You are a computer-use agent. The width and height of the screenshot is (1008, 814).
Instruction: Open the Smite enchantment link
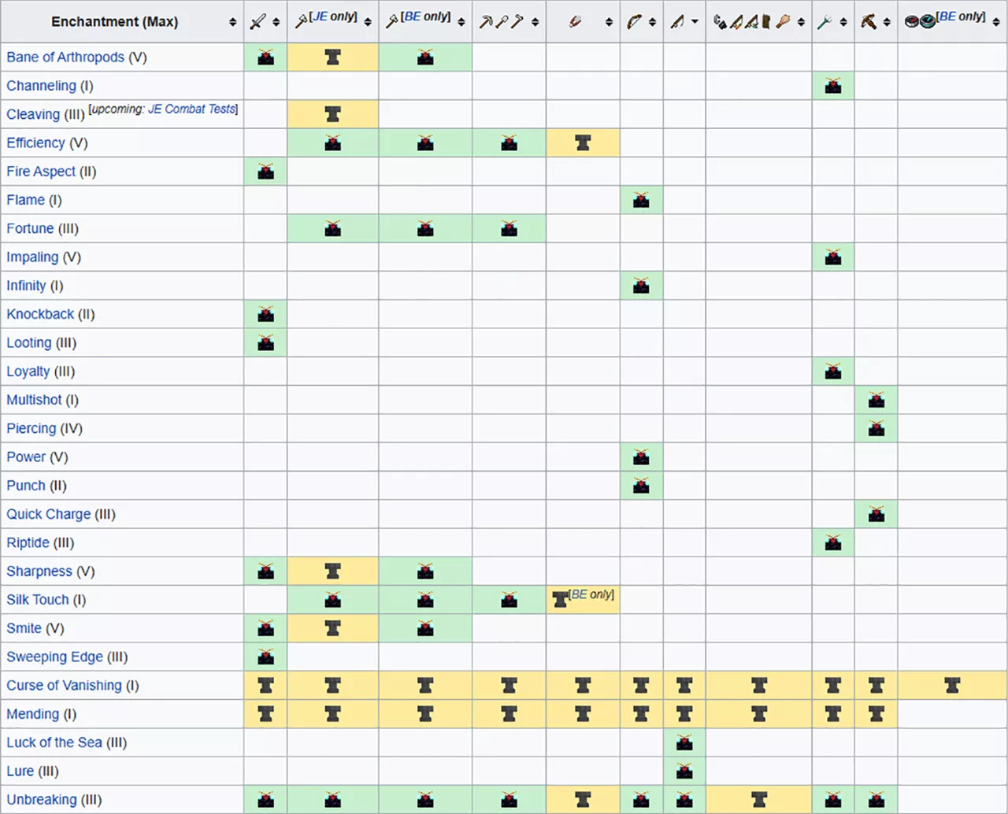click(24, 628)
